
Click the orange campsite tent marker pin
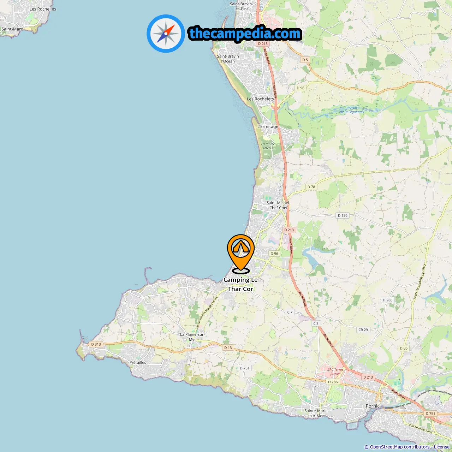[x=241, y=254]
